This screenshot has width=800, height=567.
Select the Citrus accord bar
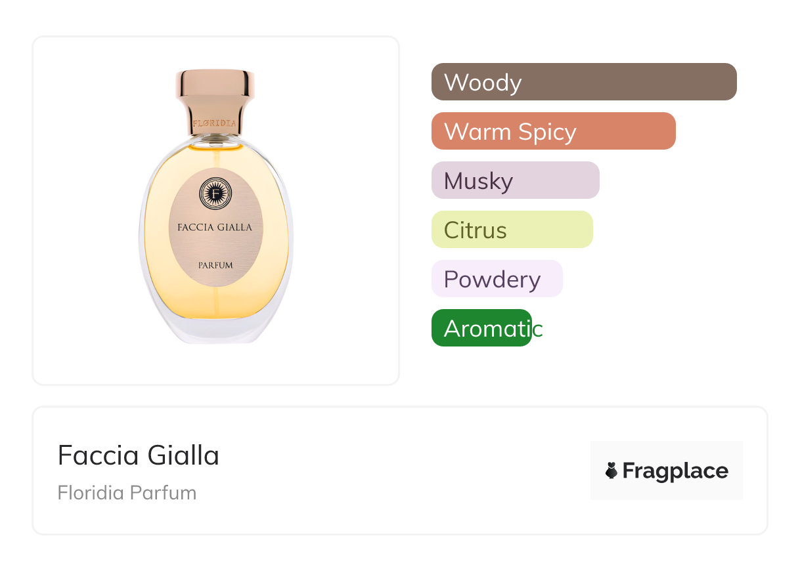512,230
